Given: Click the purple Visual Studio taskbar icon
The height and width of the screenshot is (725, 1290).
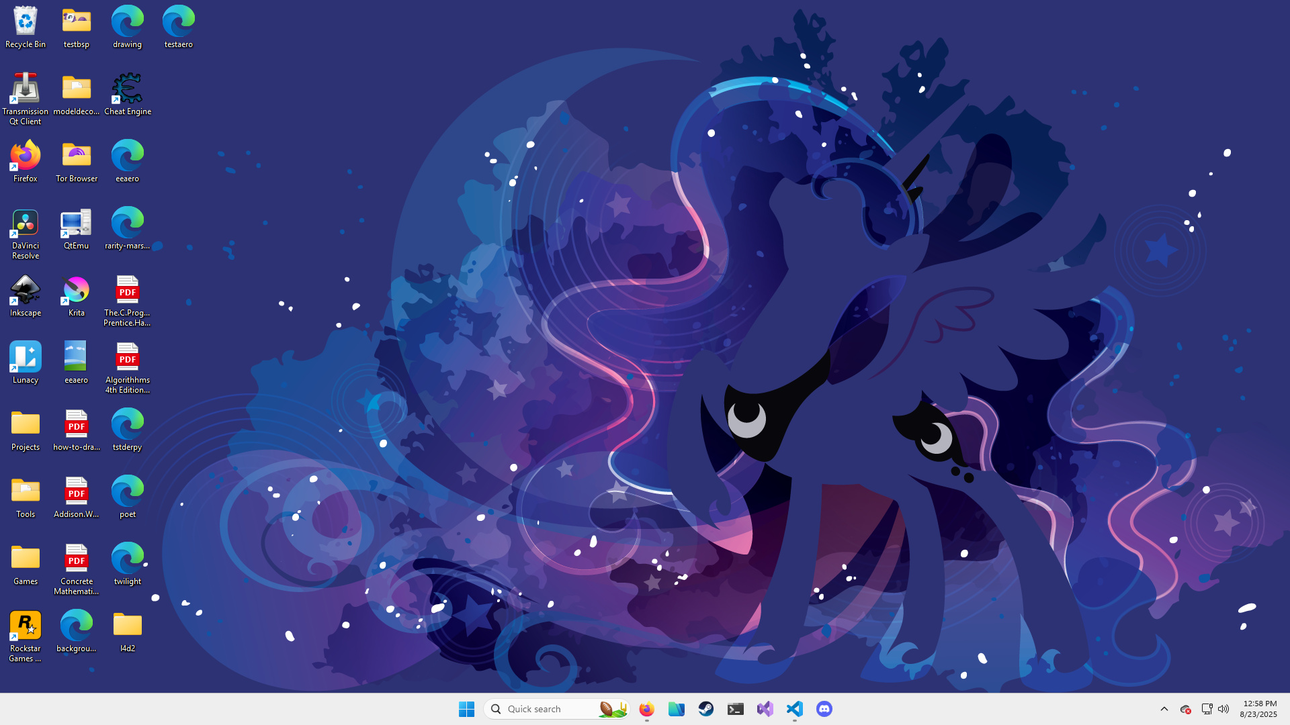Looking at the screenshot, I should tap(765, 709).
